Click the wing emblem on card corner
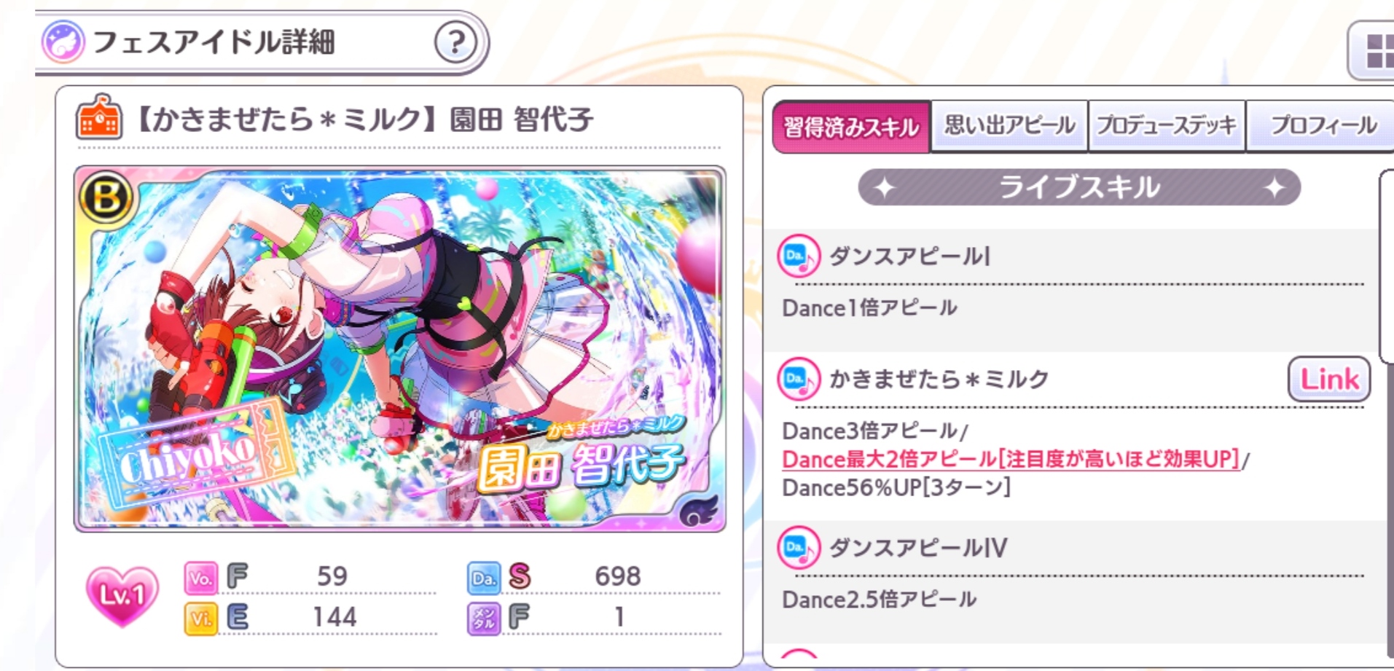1394x671 pixels. coord(697,509)
